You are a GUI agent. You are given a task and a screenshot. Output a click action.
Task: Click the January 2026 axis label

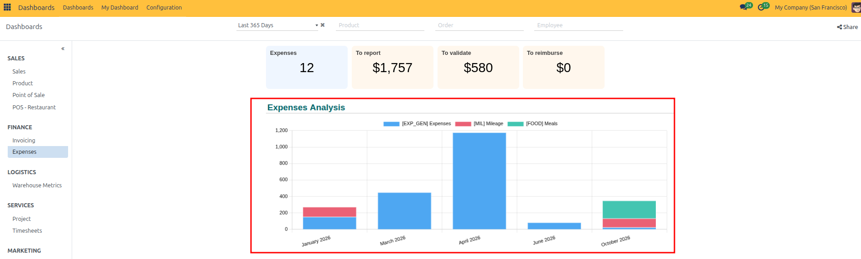316,241
